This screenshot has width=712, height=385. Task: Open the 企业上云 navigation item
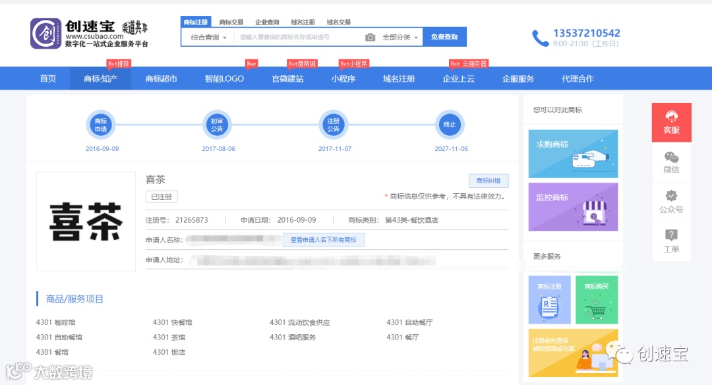459,78
